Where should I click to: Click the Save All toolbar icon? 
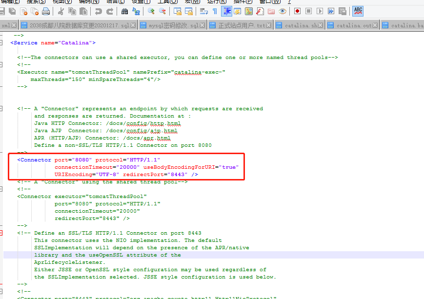[12, 11]
